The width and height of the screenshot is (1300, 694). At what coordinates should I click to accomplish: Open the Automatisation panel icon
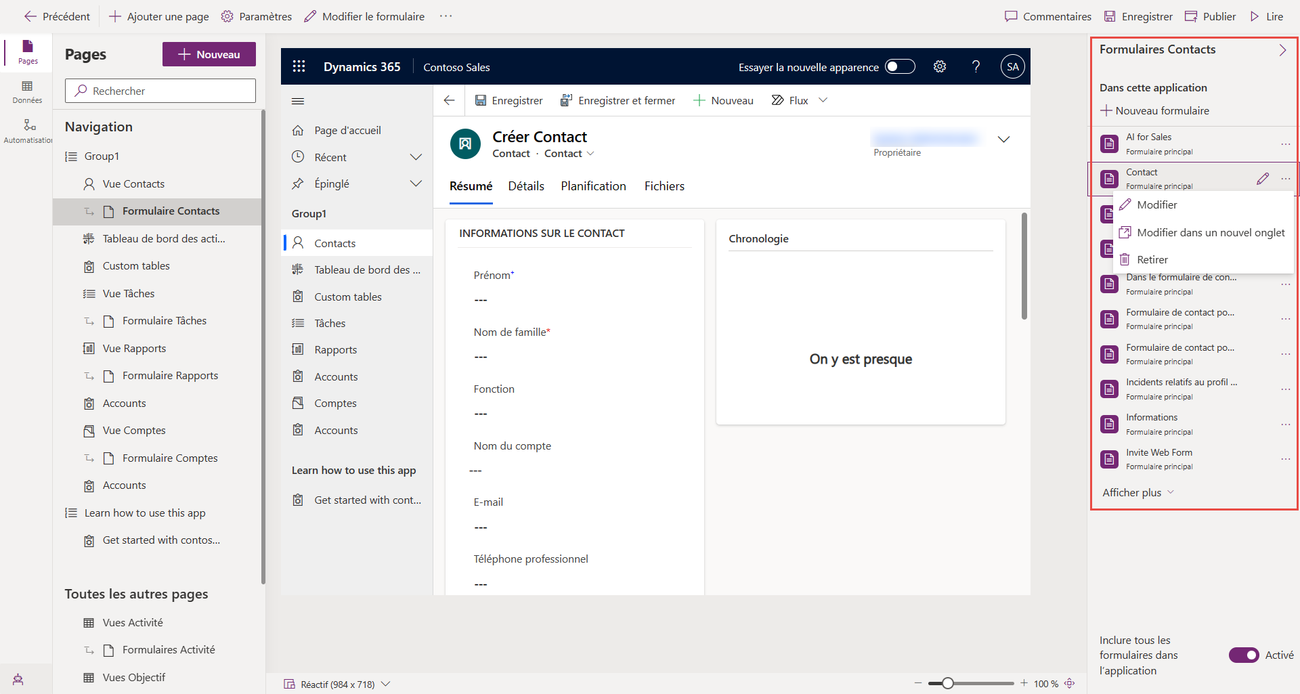click(x=28, y=131)
